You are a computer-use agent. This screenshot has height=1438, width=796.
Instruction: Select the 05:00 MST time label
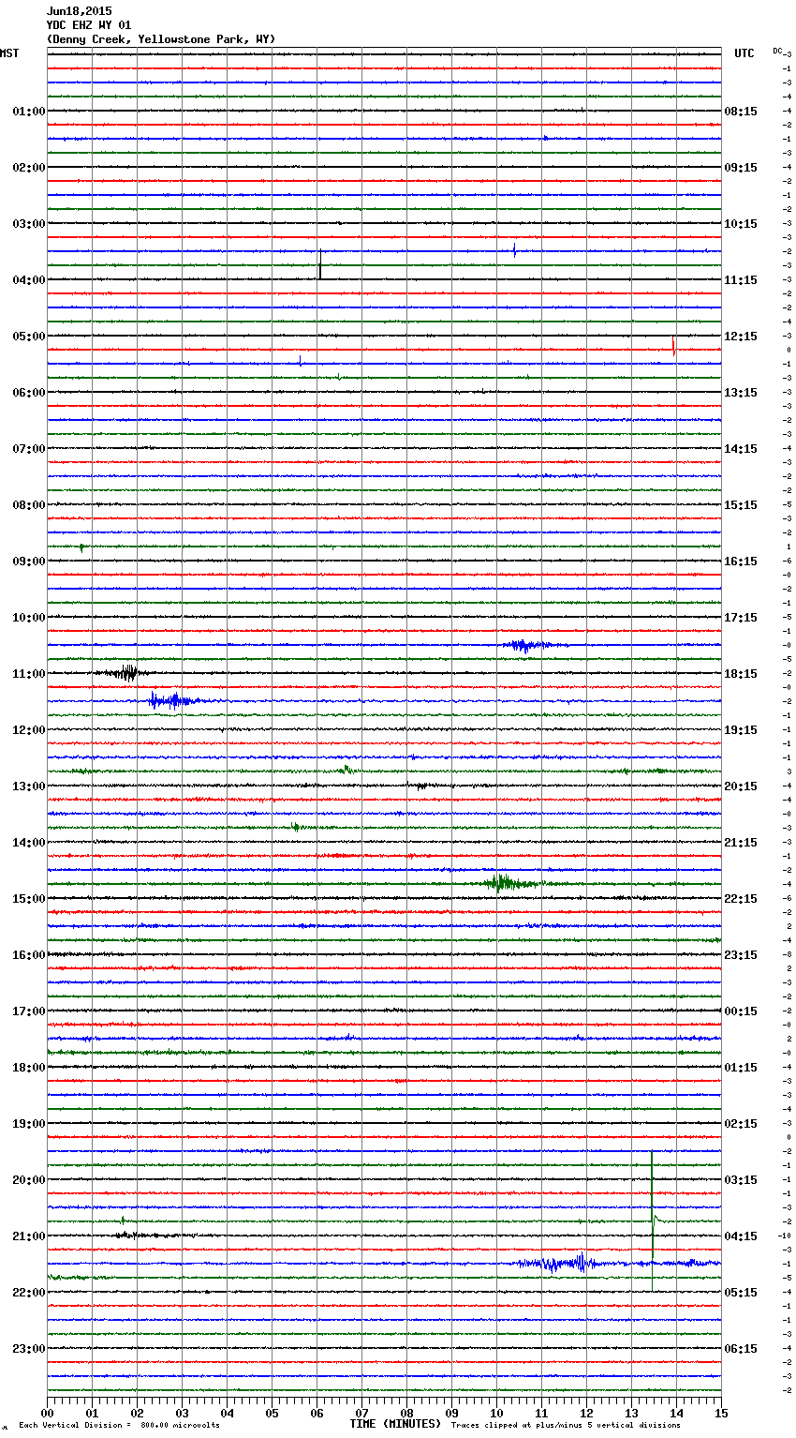[29, 337]
